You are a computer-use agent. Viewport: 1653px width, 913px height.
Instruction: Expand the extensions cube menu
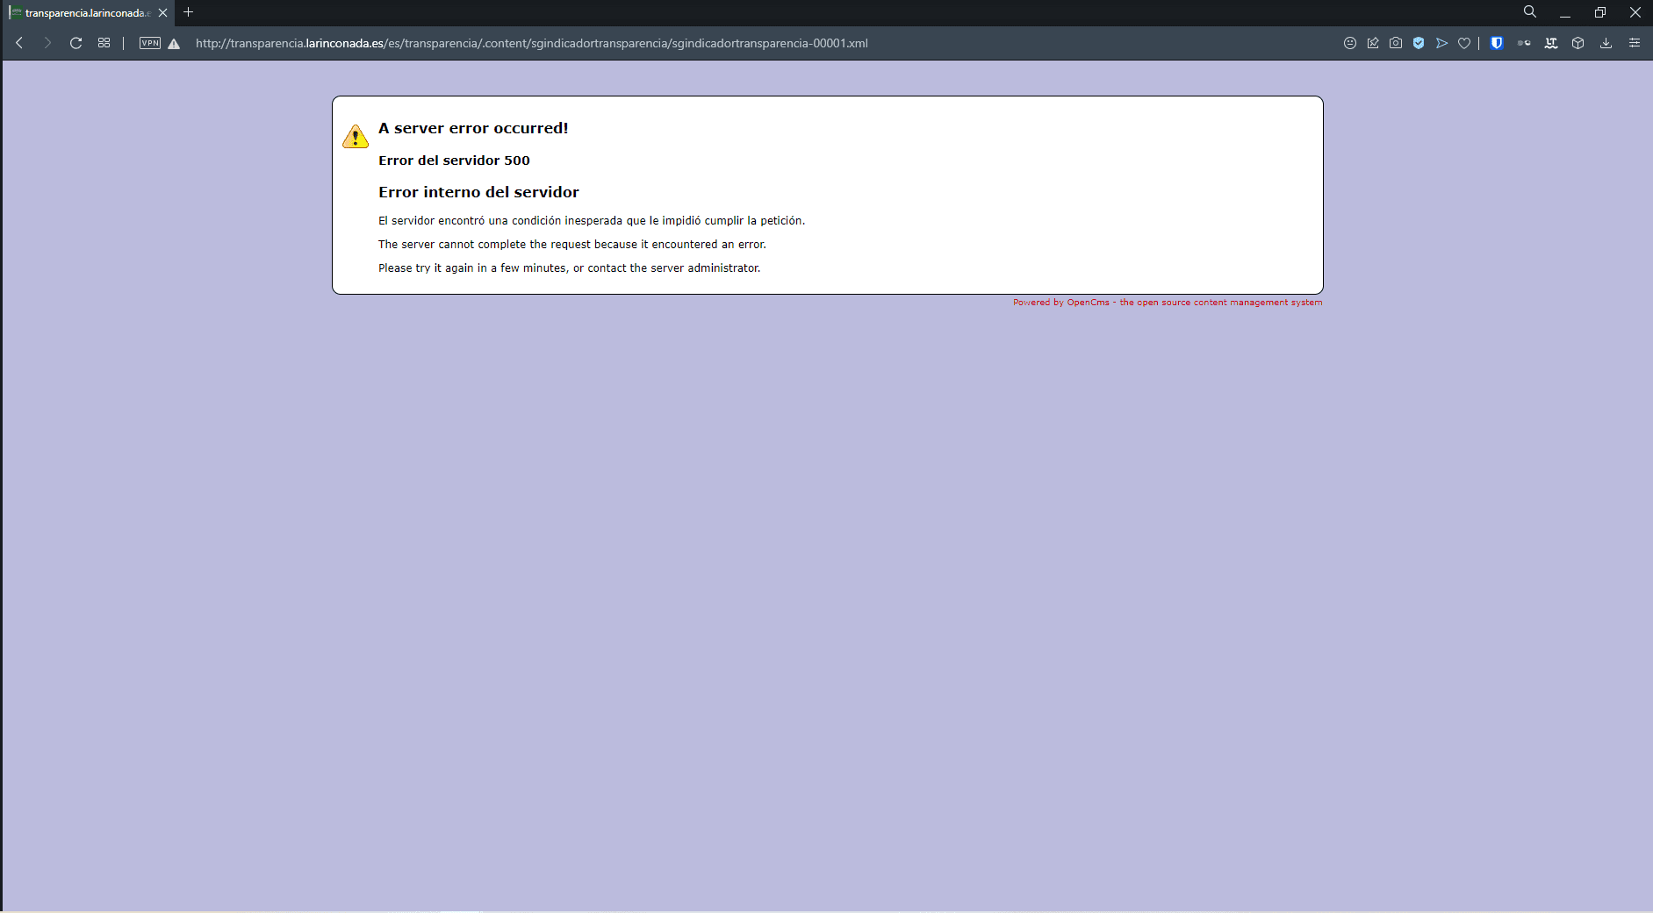pyautogui.click(x=1578, y=43)
